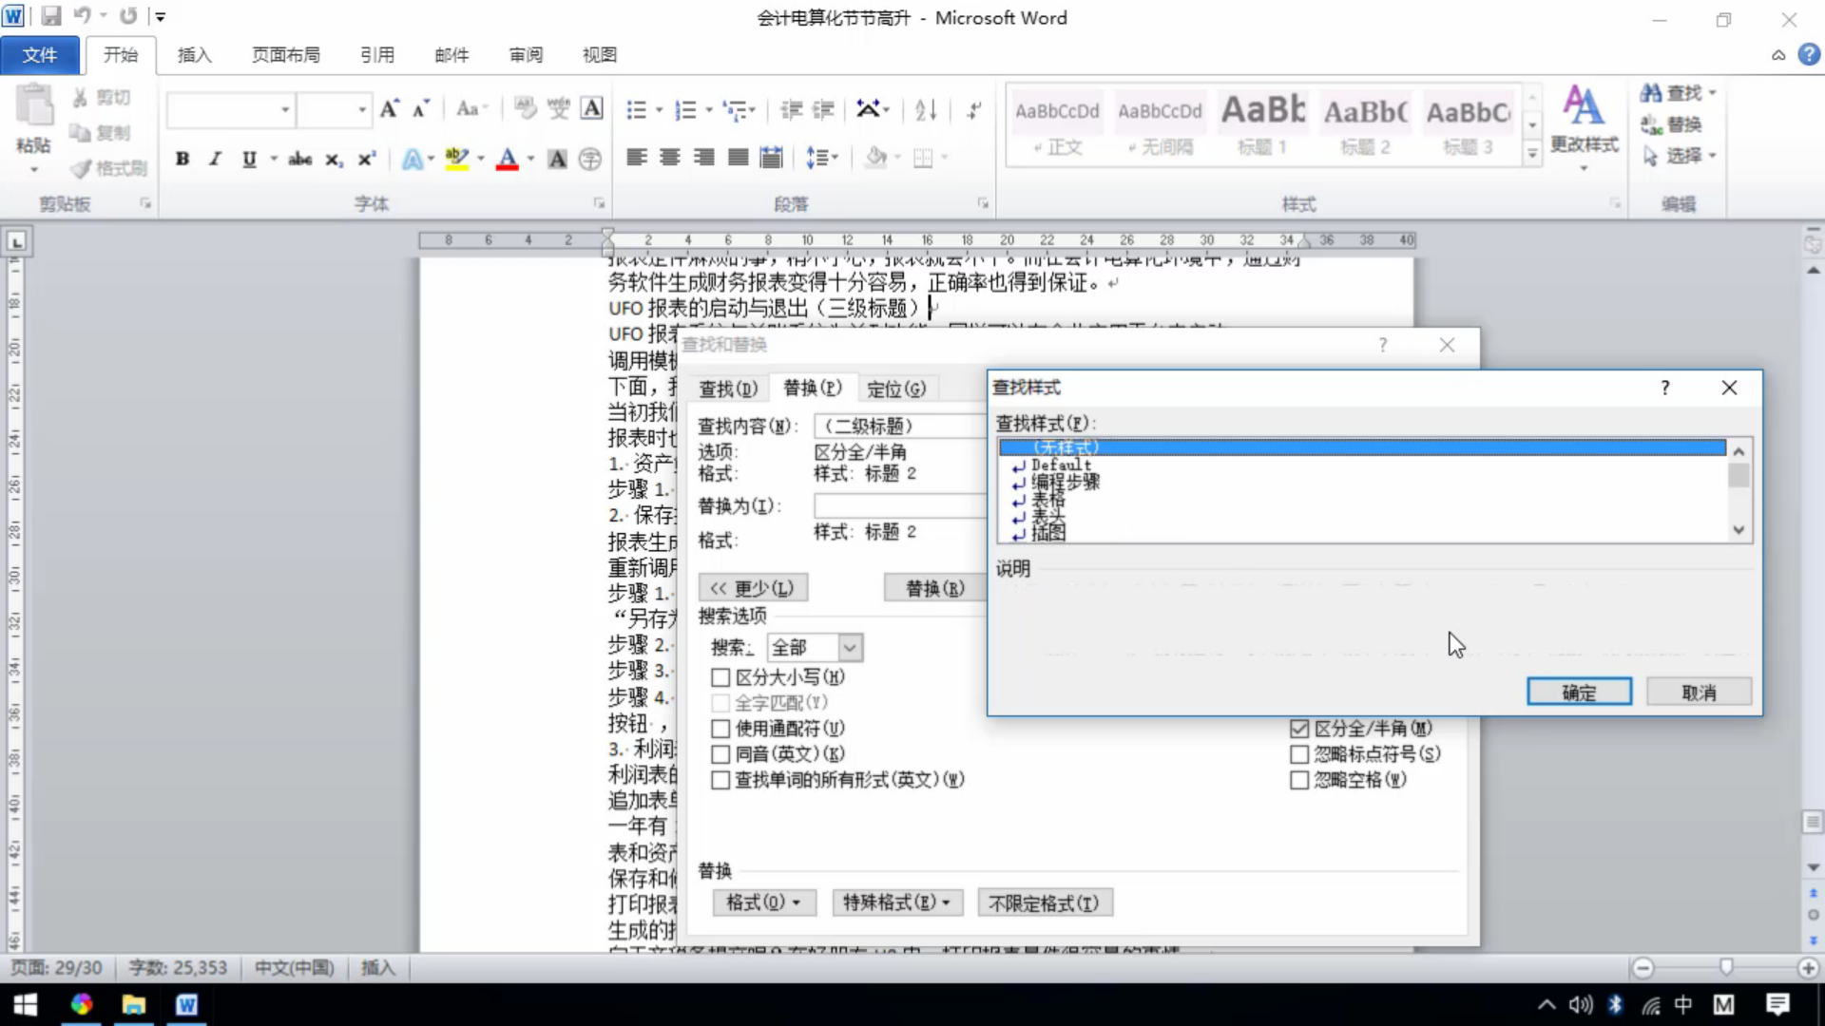Toggle the strikethrough text icon

click(x=300, y=159)
